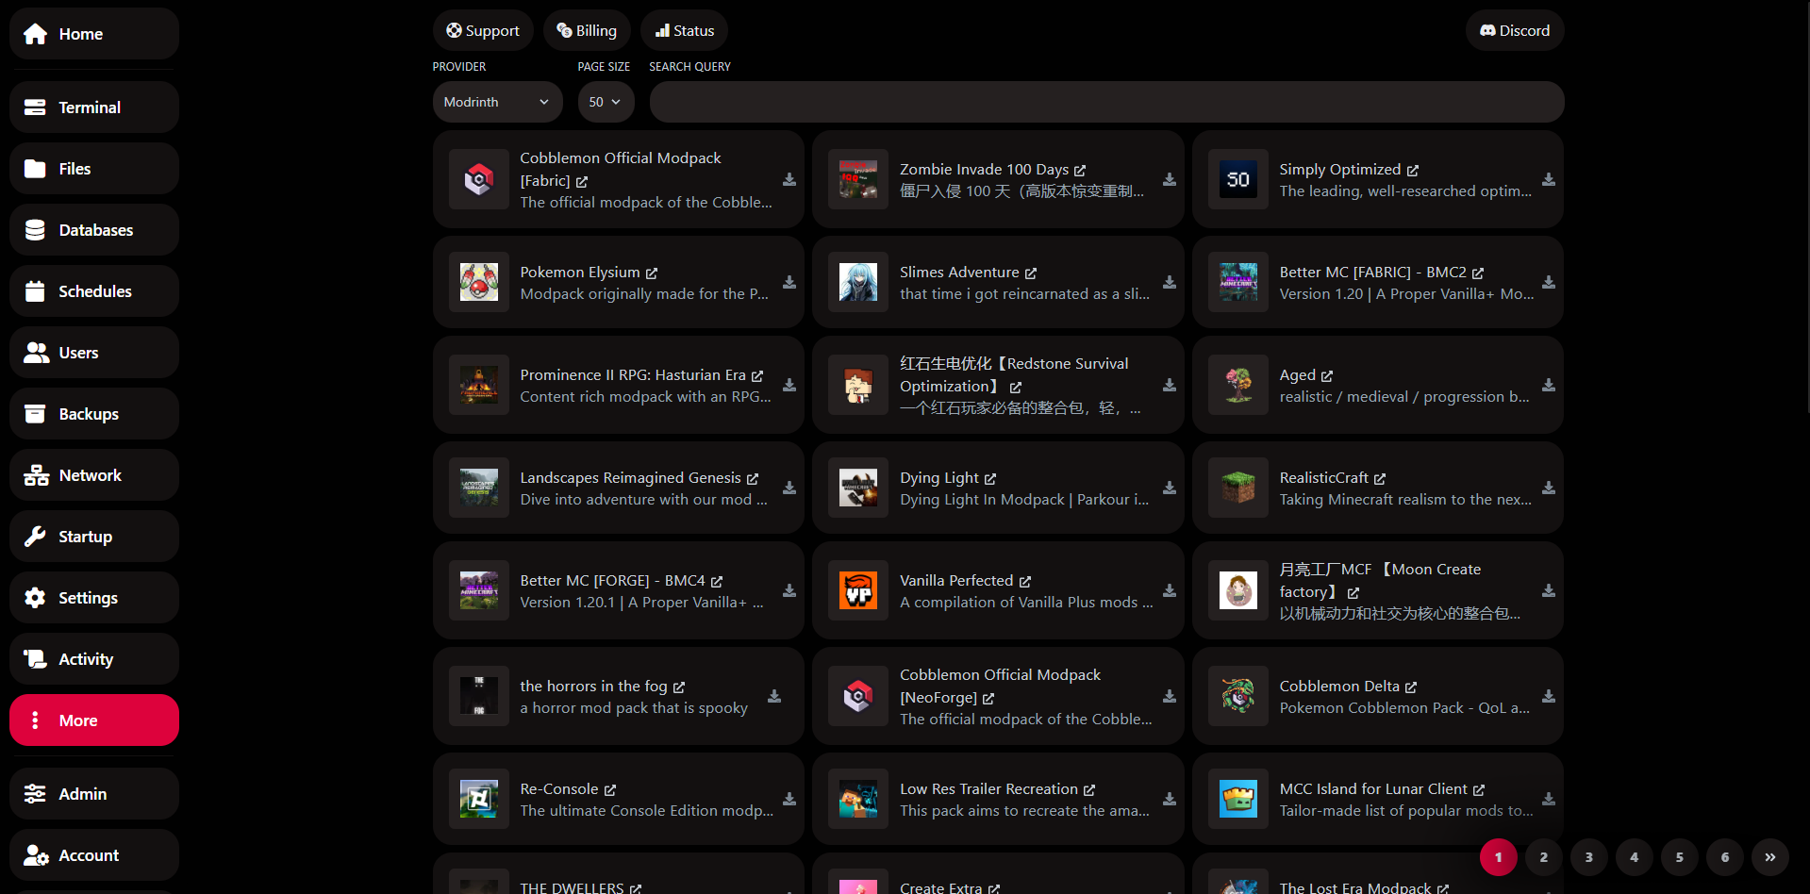Go to page 3 of results
Screen dimensions: 1810x894
point(1589,857)
